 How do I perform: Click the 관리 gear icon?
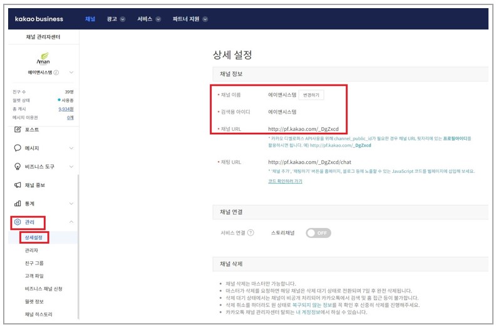pyautogui.click(x=18, y=222)
